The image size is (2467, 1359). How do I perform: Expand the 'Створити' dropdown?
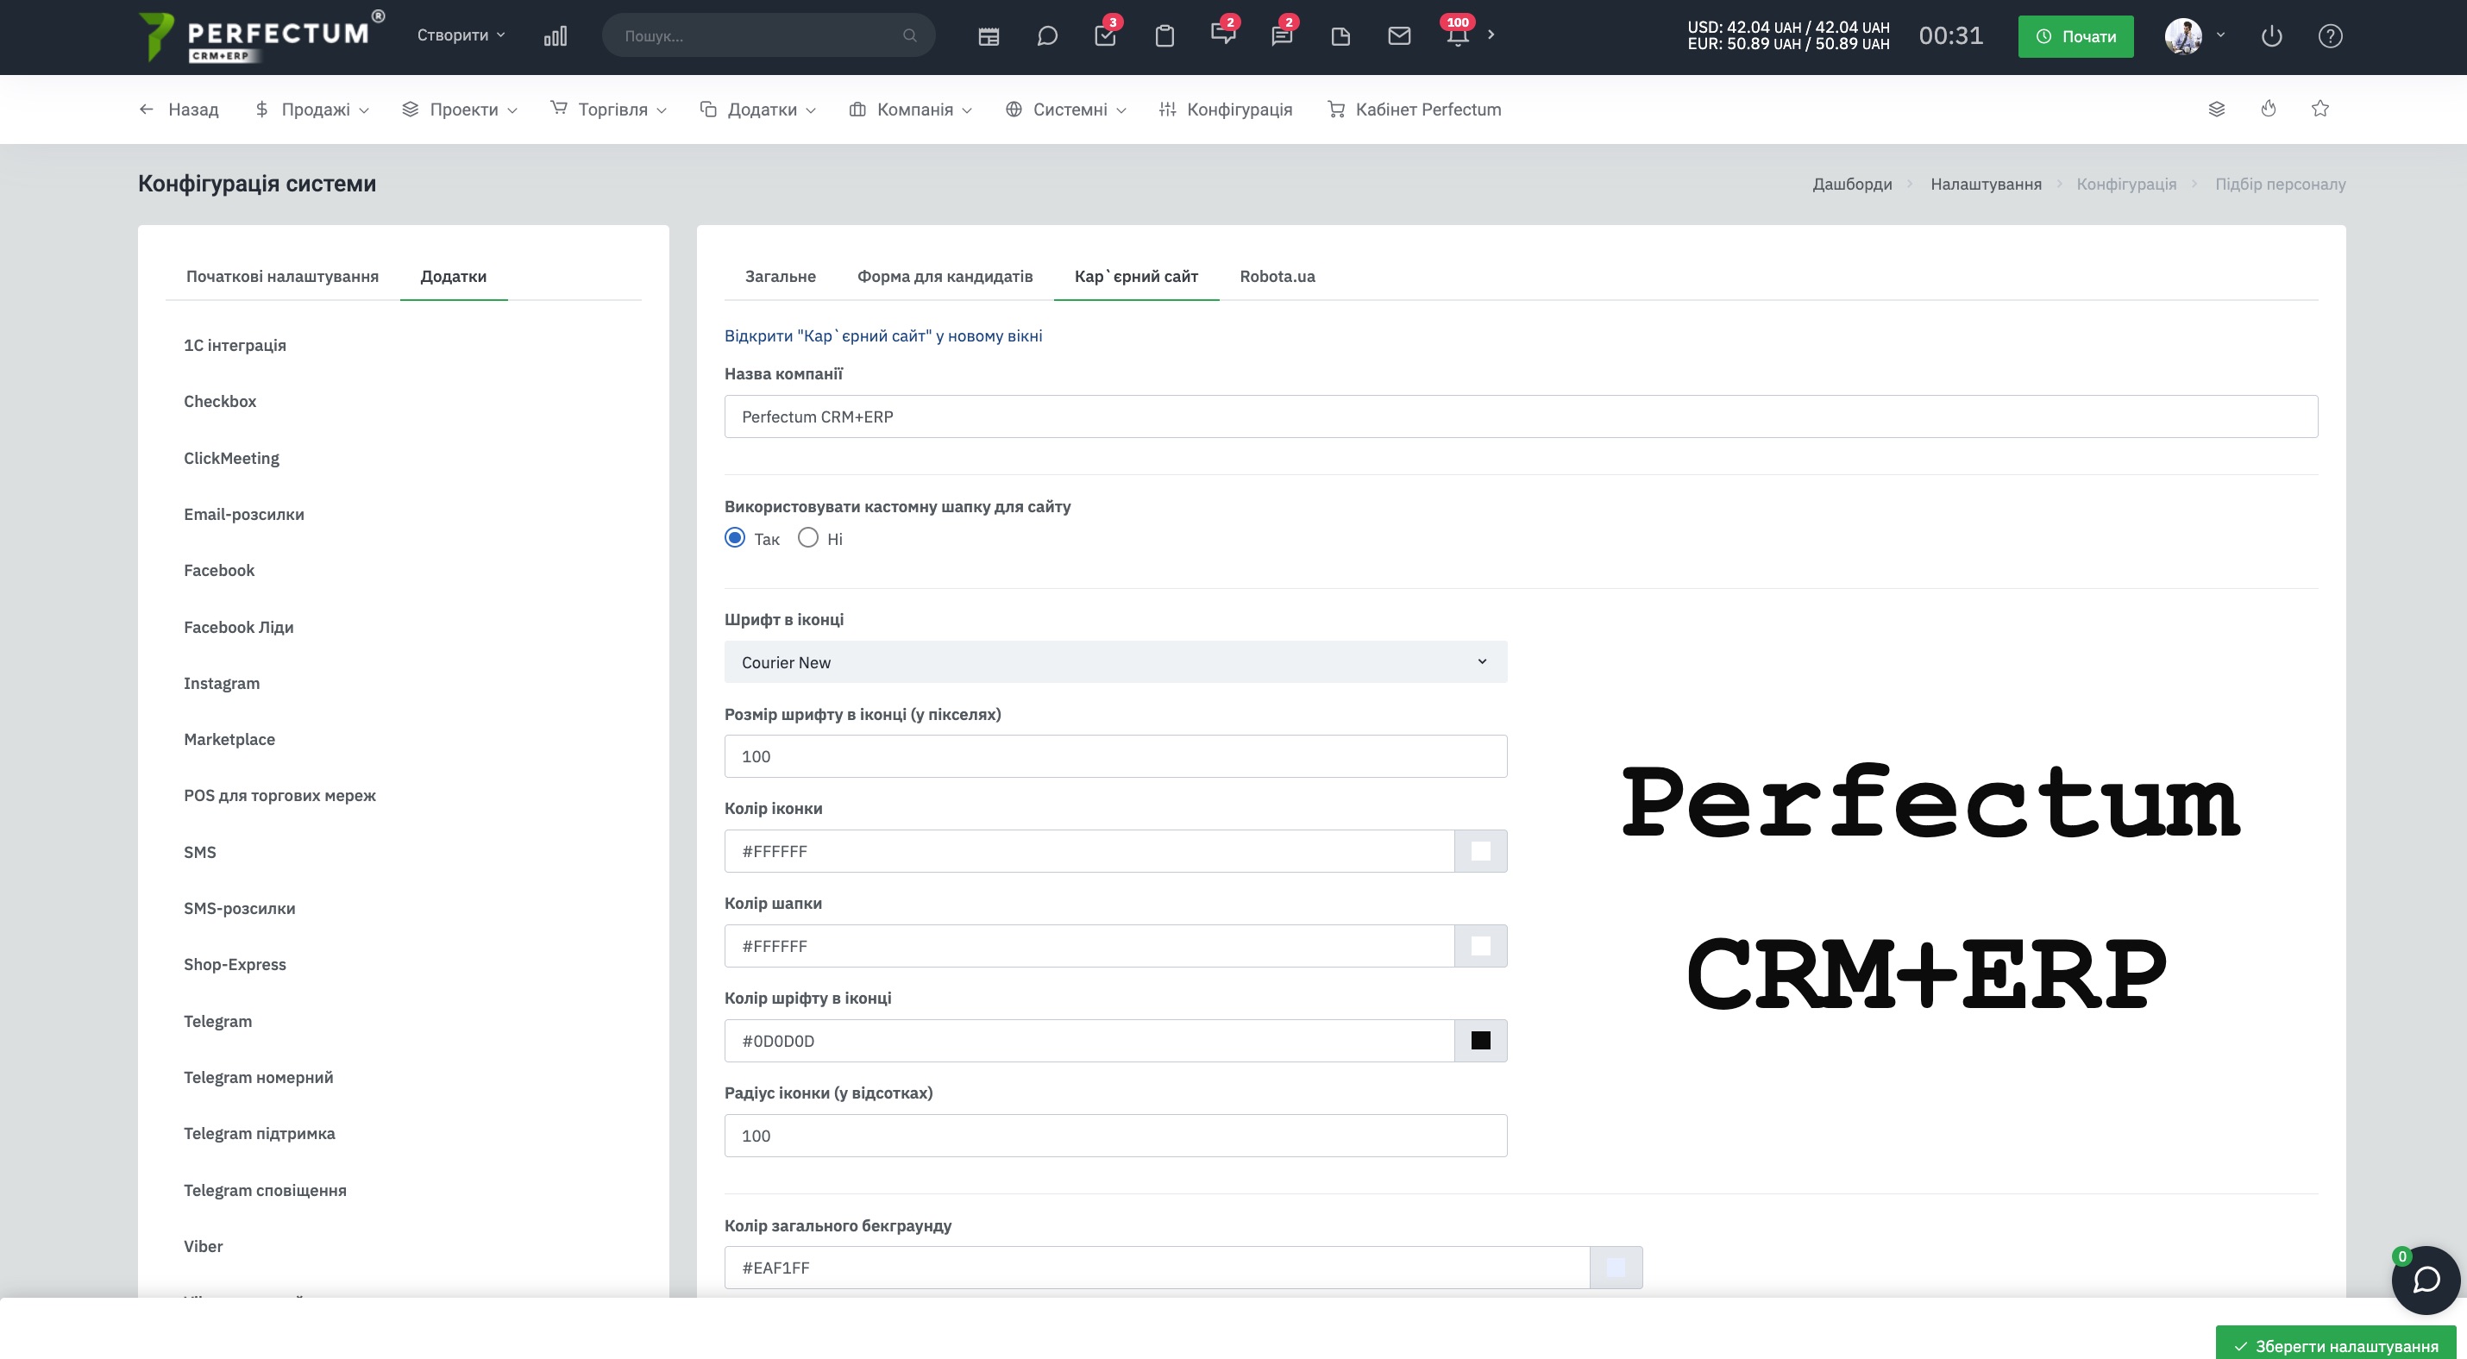(x=461, y=35)
